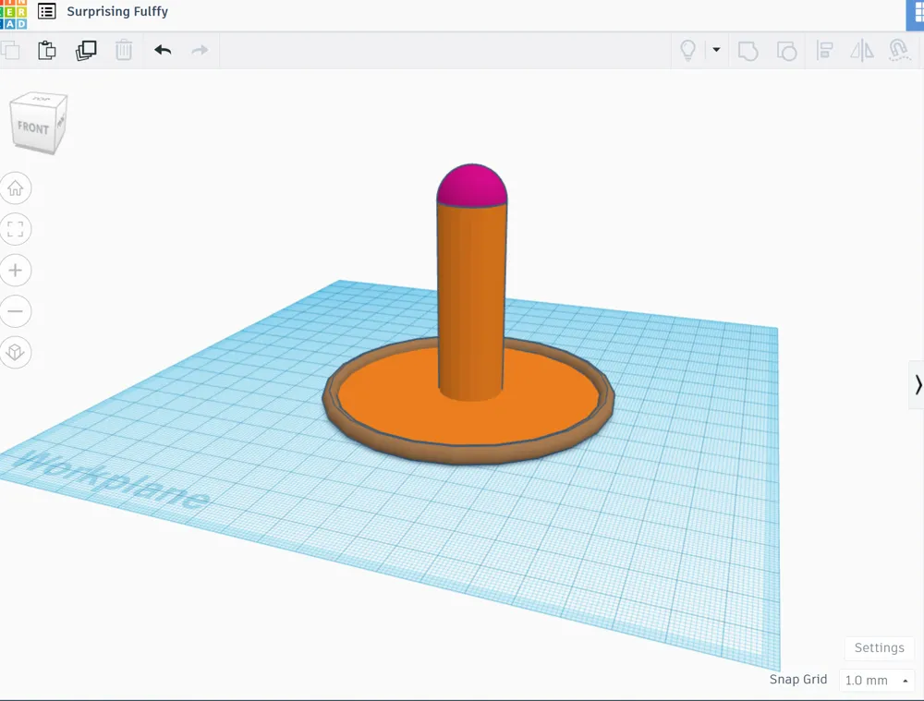
Task: Redo the last action
Action: (201, 50)
